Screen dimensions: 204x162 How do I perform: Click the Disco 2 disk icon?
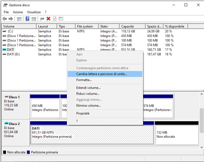(6, 123)
